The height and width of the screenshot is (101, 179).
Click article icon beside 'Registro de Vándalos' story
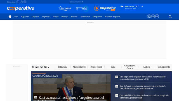point(117,77)
